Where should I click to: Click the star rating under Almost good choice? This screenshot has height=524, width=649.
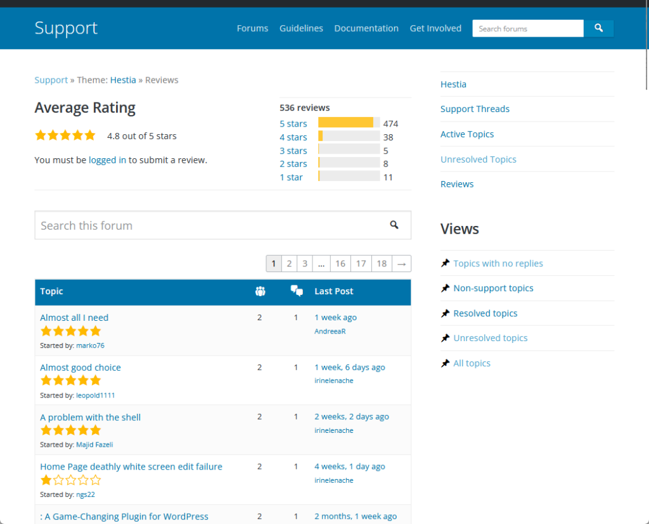tap(71, 380)
